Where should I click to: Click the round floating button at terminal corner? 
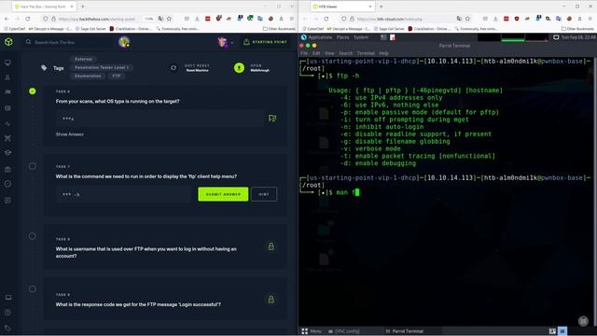tap(583, 321)
